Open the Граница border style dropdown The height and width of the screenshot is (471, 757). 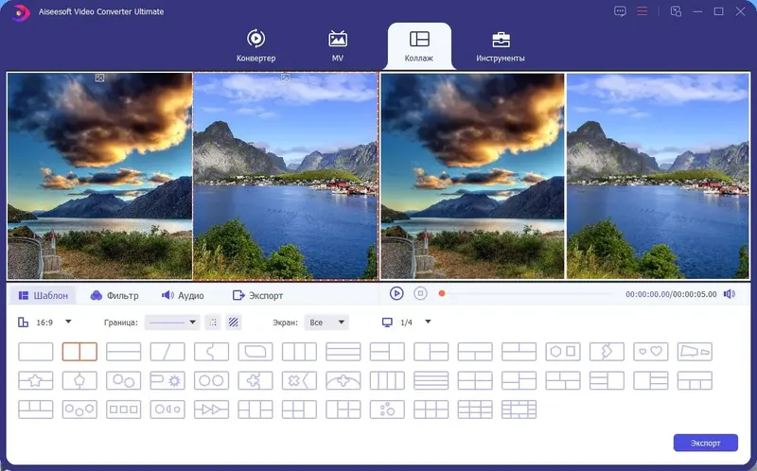point(172,322)
